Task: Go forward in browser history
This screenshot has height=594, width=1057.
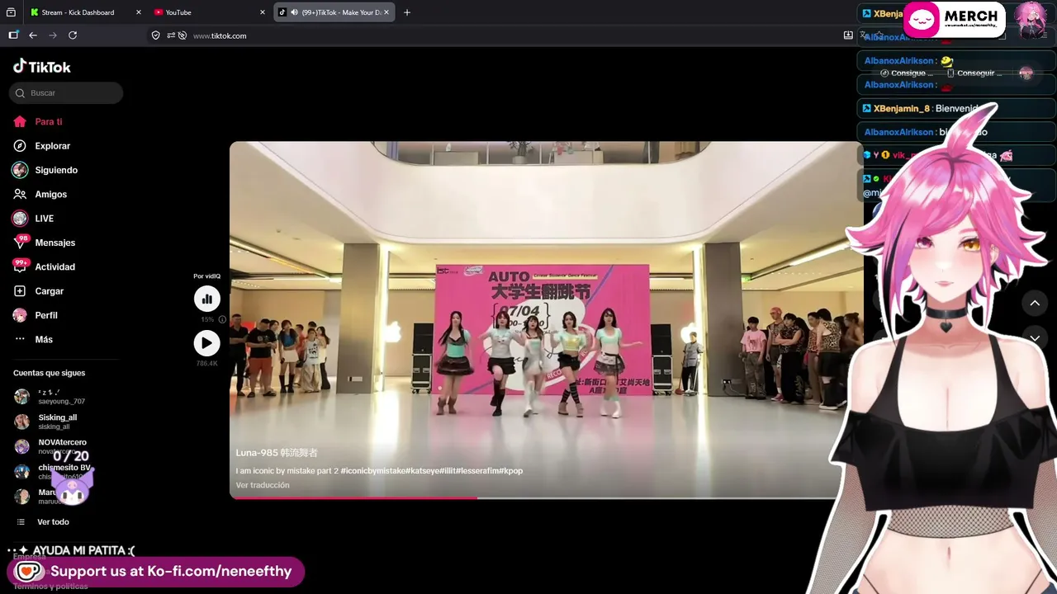Action: [53, 35]
